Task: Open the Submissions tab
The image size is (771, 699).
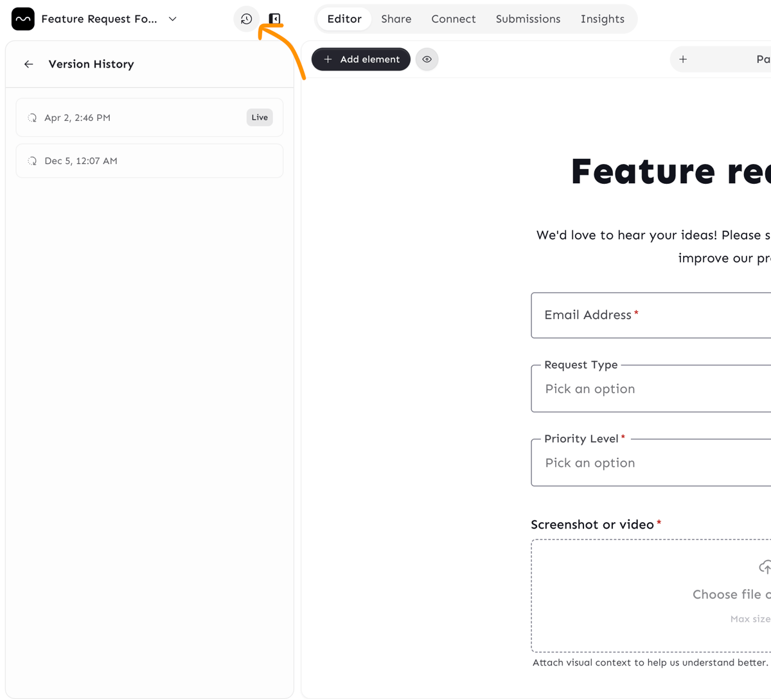Action: (x=527, y=19)
